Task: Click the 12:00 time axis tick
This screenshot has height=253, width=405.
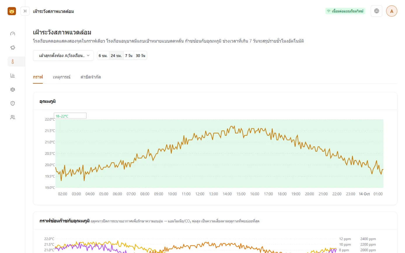Action: tap(200, 194)
